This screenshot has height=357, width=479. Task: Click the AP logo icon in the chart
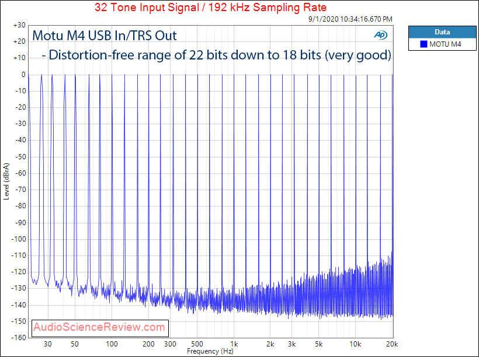click(x=381, y=35)
